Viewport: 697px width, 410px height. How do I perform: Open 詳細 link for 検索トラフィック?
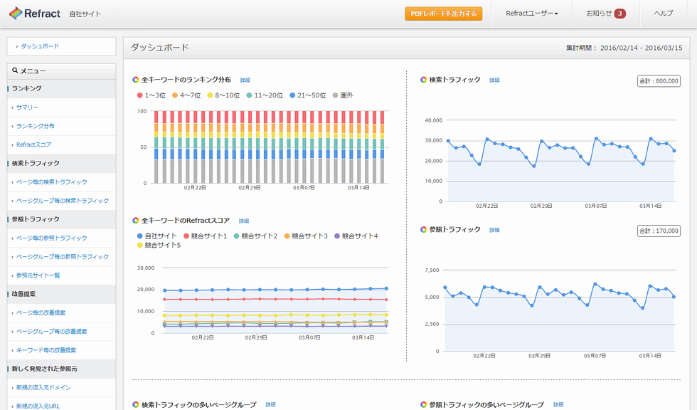click(x=494, y=80)
